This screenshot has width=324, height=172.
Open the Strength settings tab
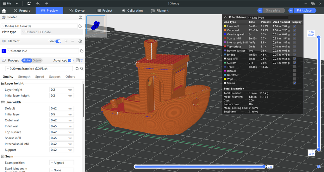pyautogui.click(x=24, y=77)
